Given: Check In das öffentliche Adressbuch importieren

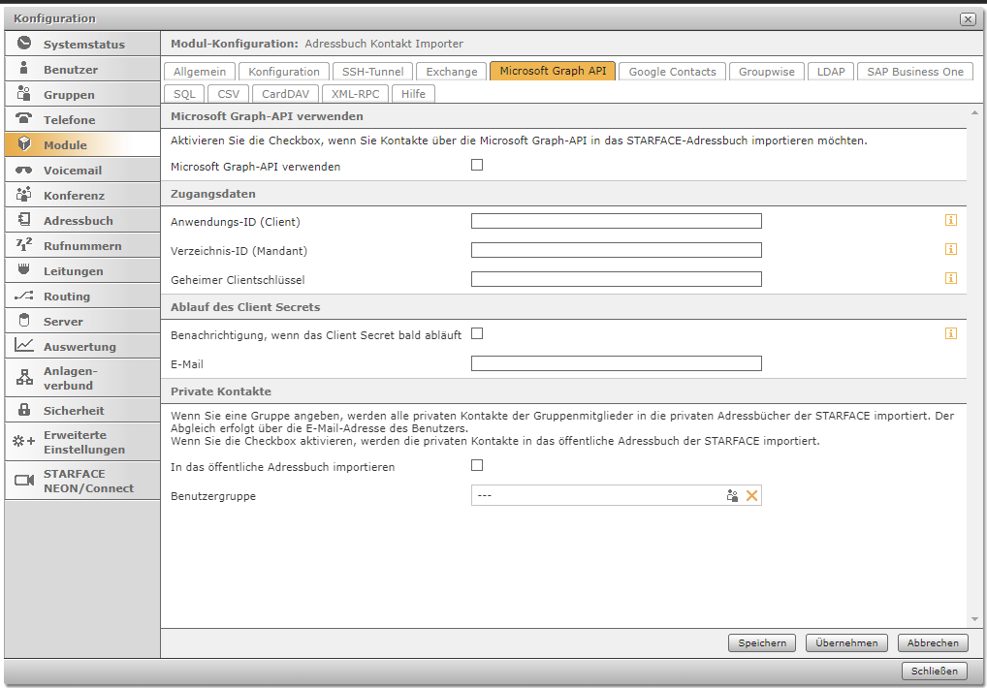Looking at the screenshot, I should (477, 465).
